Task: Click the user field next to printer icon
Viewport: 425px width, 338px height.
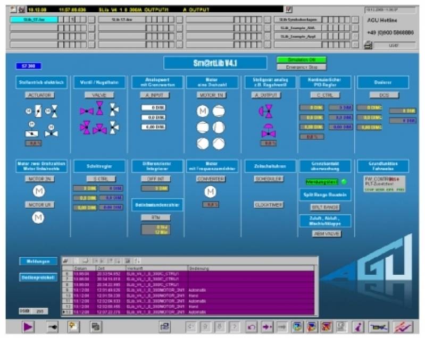Action: tap(394, 45)
